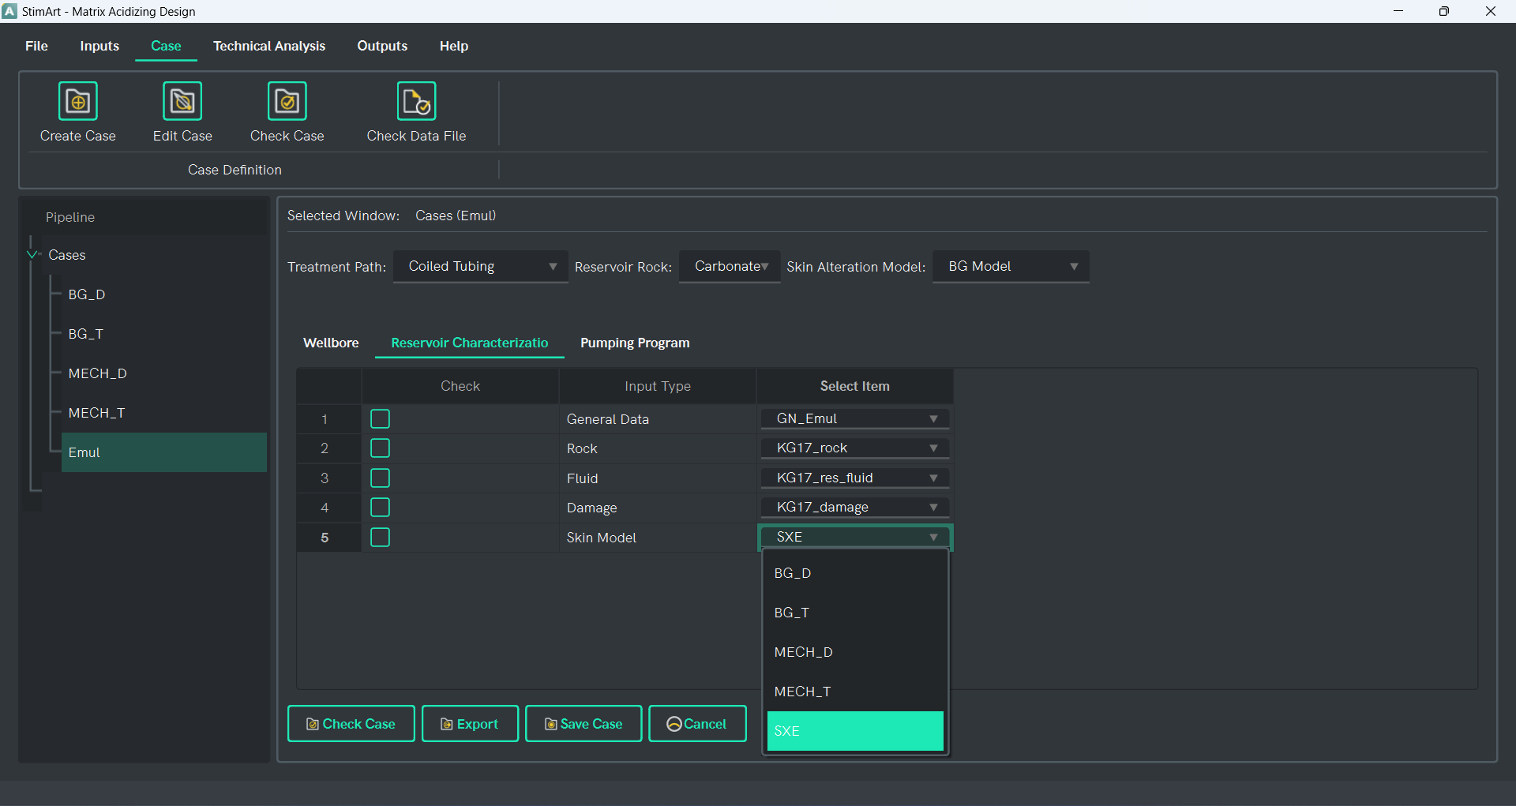Click the Create Case icon

pos(77,102)
